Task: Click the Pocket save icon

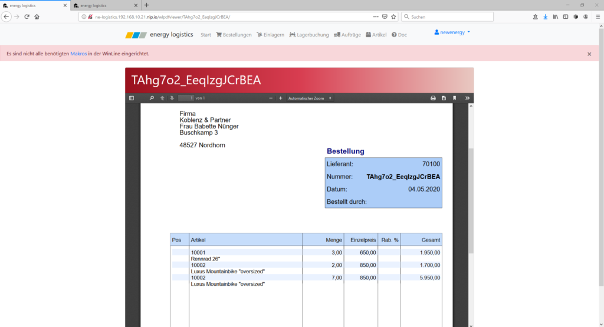Action: click(x=385, y=16)
